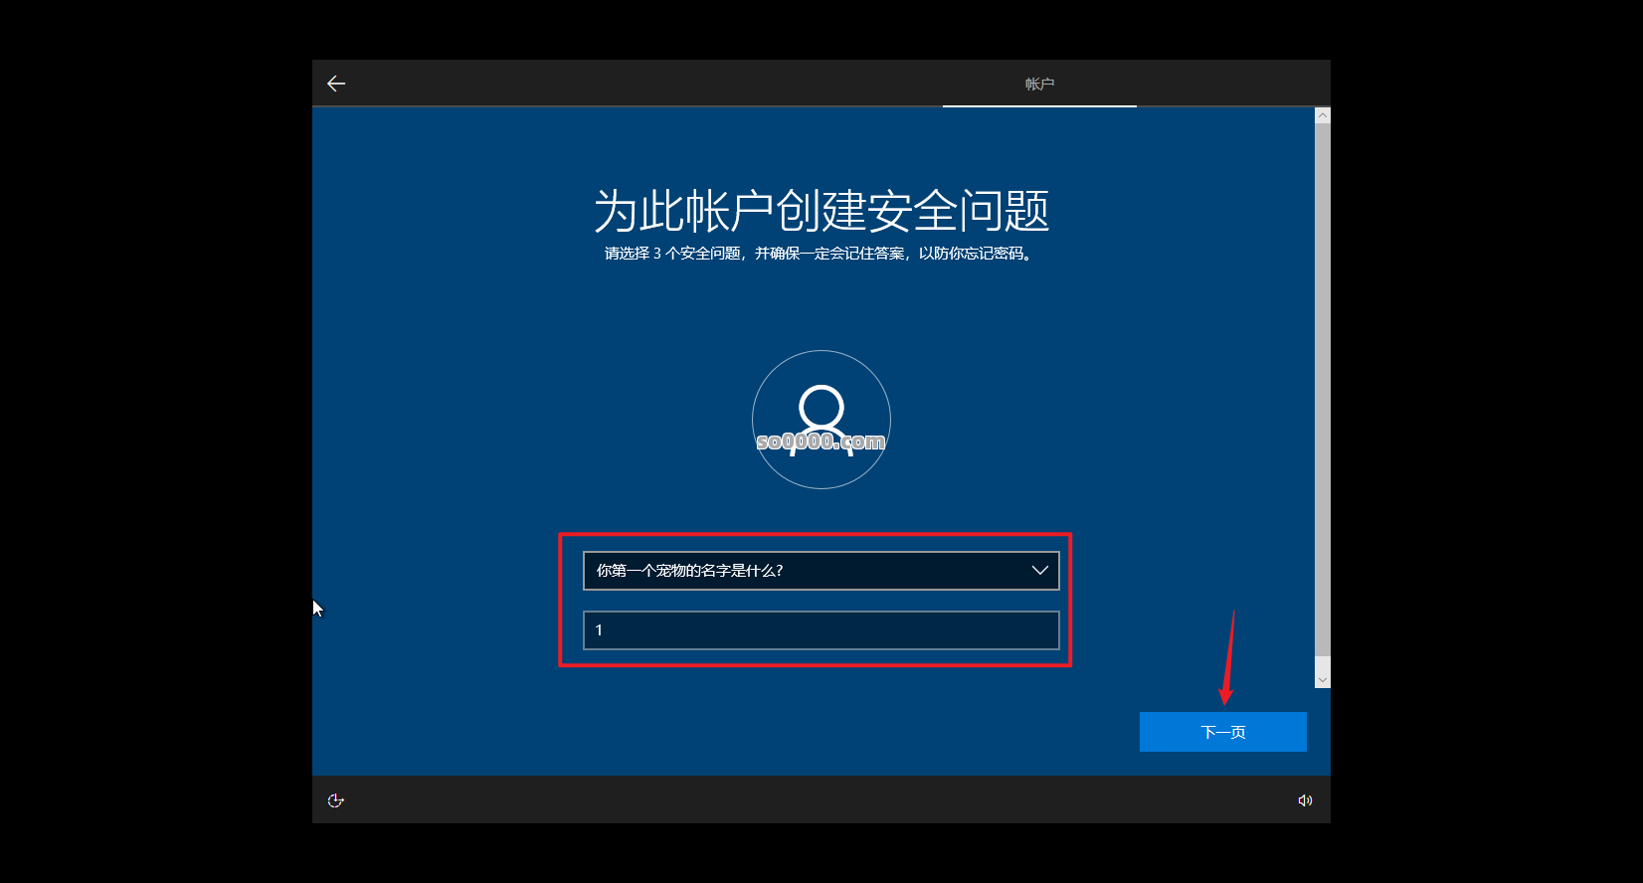The width and height of the screenshot is (1643, 883).
Task: Click the scrollbar down arrow
Action: pos(1322,680)
